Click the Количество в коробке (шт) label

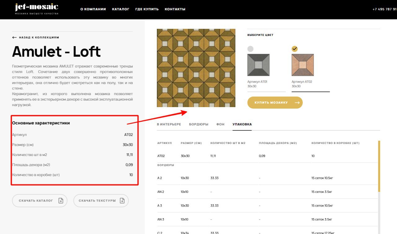[x=36, y=175]
